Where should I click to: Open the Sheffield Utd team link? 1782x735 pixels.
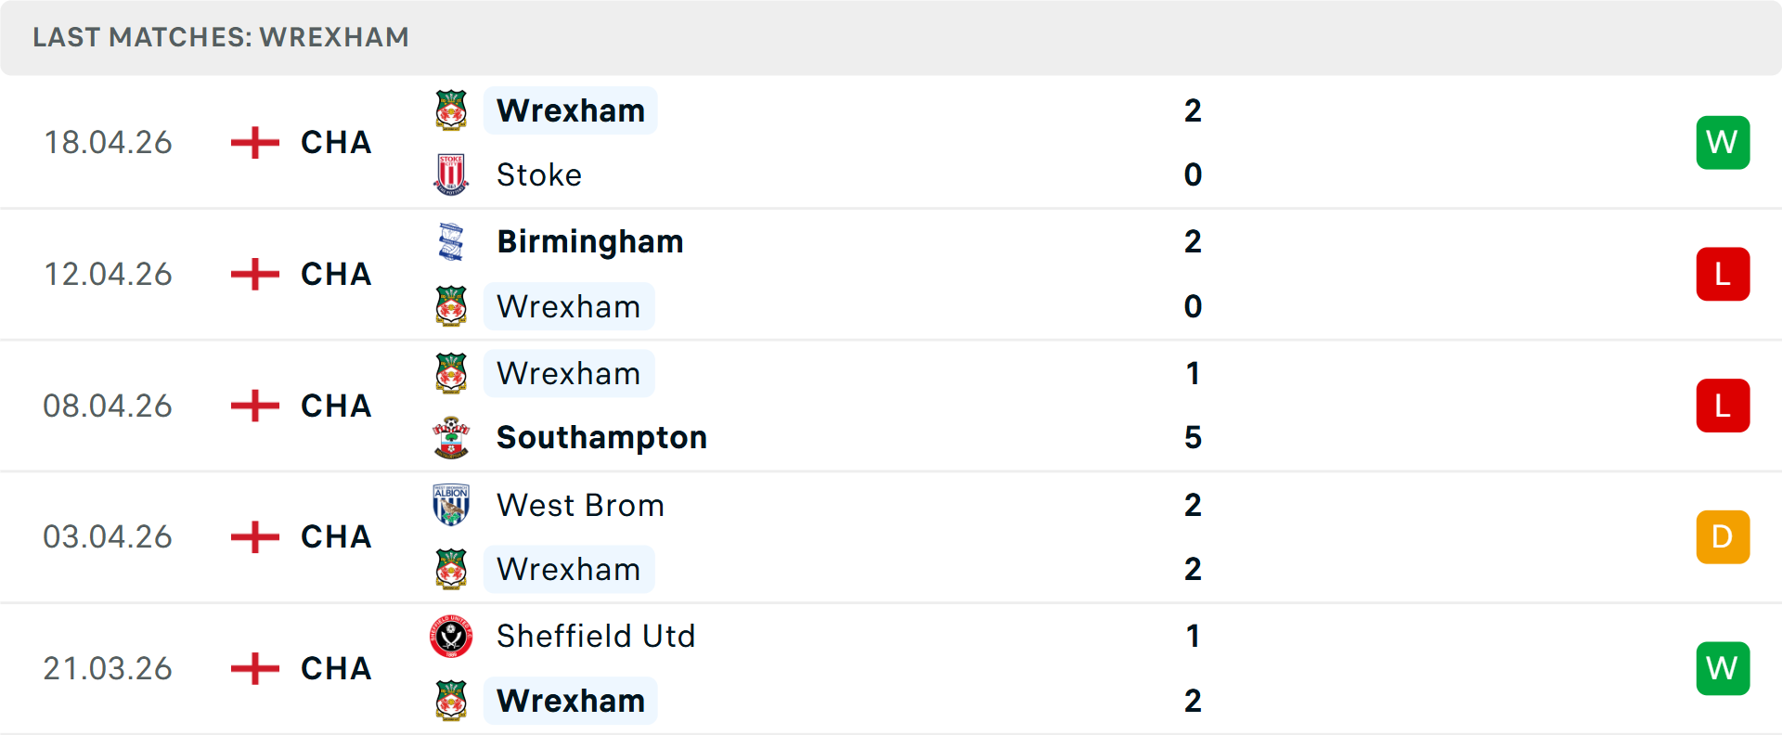tap(596, 637)
